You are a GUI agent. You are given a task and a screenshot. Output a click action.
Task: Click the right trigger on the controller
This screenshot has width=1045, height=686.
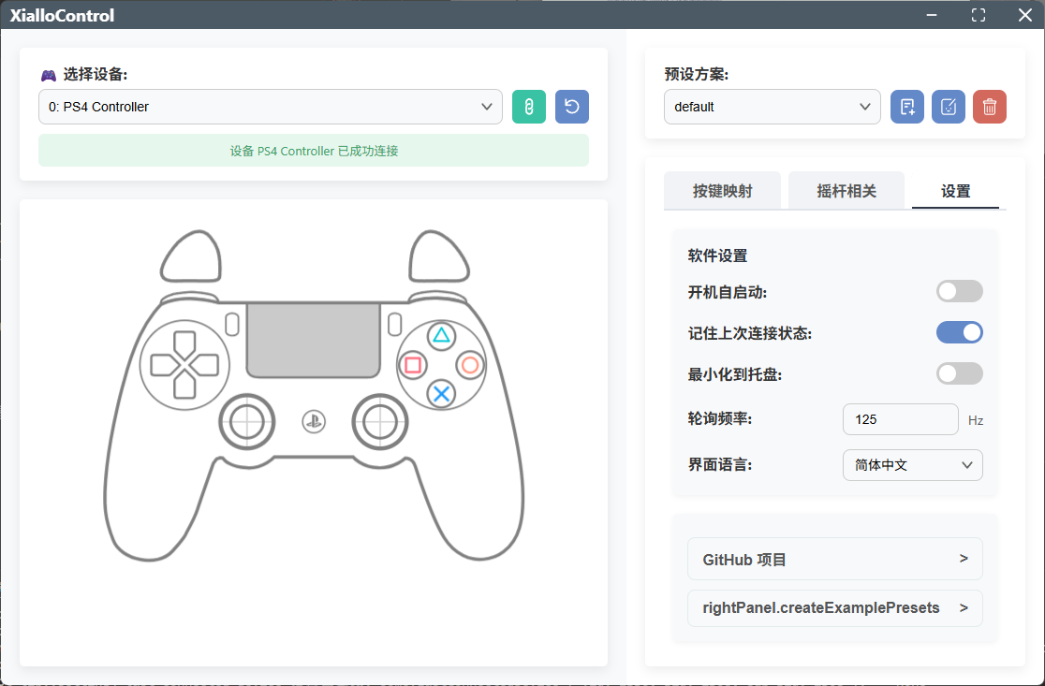(x=439, y=255)
